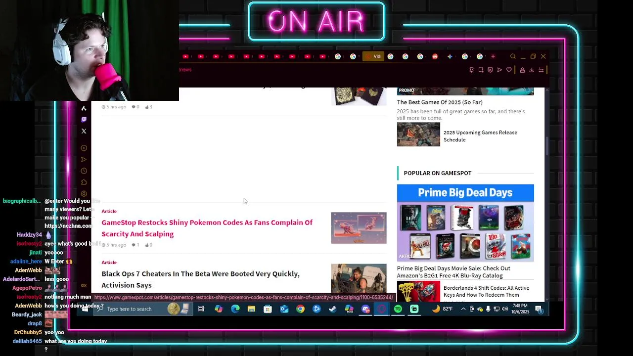Switch to the active 'Vid' tab
The image size is (633, 356).
[373, 56]
